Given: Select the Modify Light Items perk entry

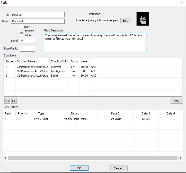Looking at the screenshot, I should point(93,119).
